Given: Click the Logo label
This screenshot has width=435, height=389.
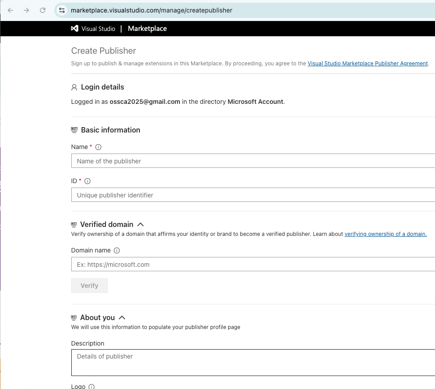Looking at the screenshot, I should pos(78,386).
